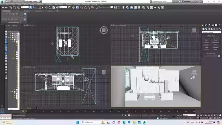The image size is (222, 125).
Task: Open the reference coordinate system dropdown
Action: (63, 7)
